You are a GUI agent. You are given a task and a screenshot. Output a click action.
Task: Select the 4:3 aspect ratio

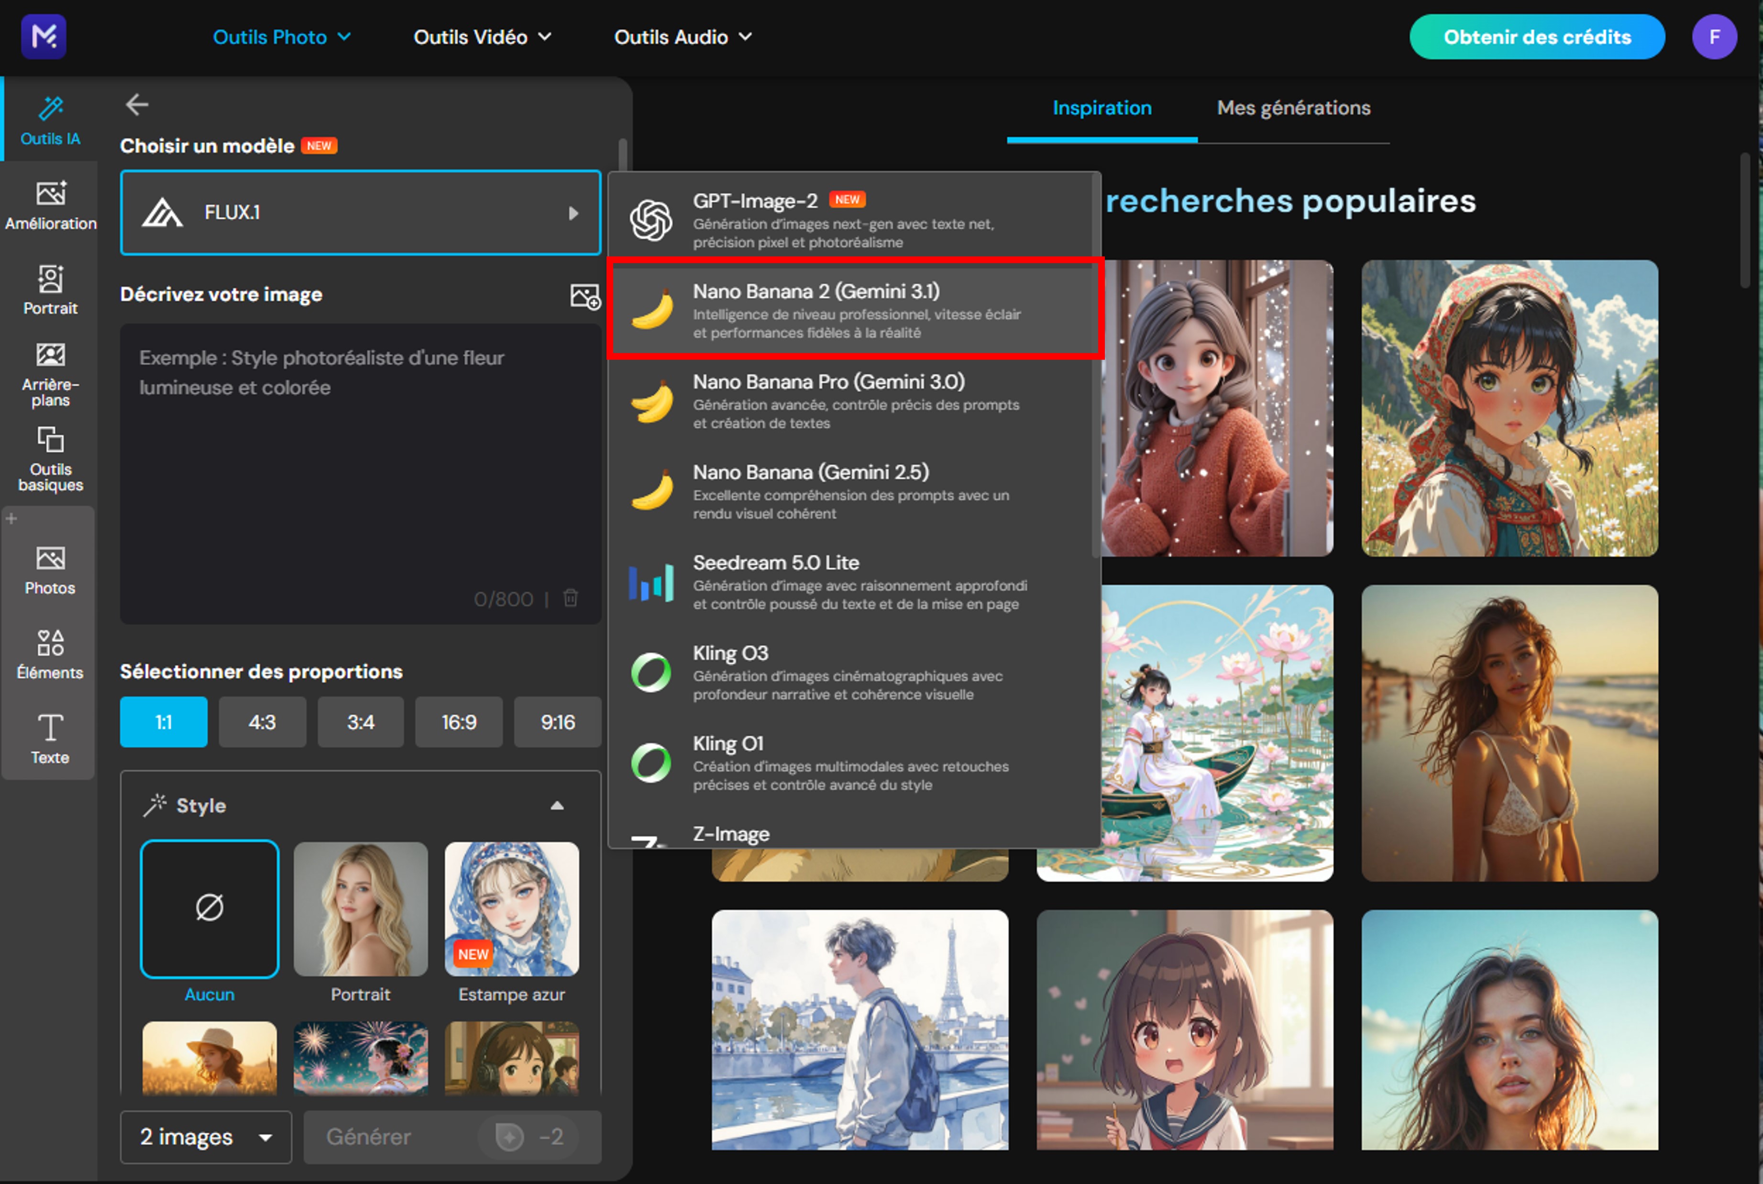coord(262,722)
